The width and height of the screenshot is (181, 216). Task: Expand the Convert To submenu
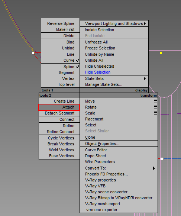119,168
